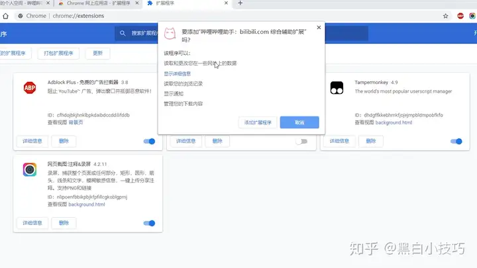Close the Chrome web store tab
The image size is (477, 268).
click(x=137, y=3)
